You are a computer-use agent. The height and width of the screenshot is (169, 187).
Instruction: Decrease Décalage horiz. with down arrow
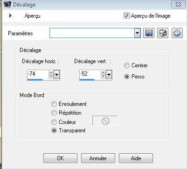[x=51, y=76]
